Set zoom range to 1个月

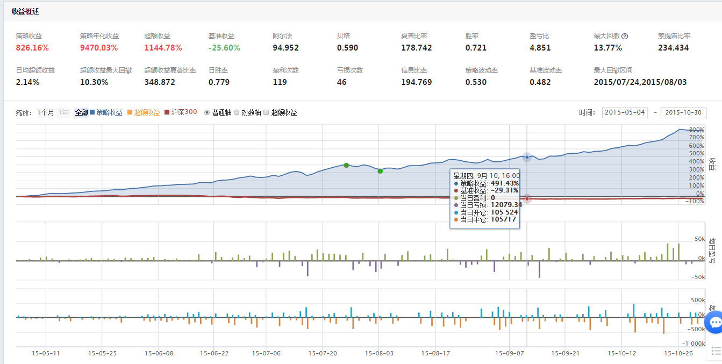(46, 113)
